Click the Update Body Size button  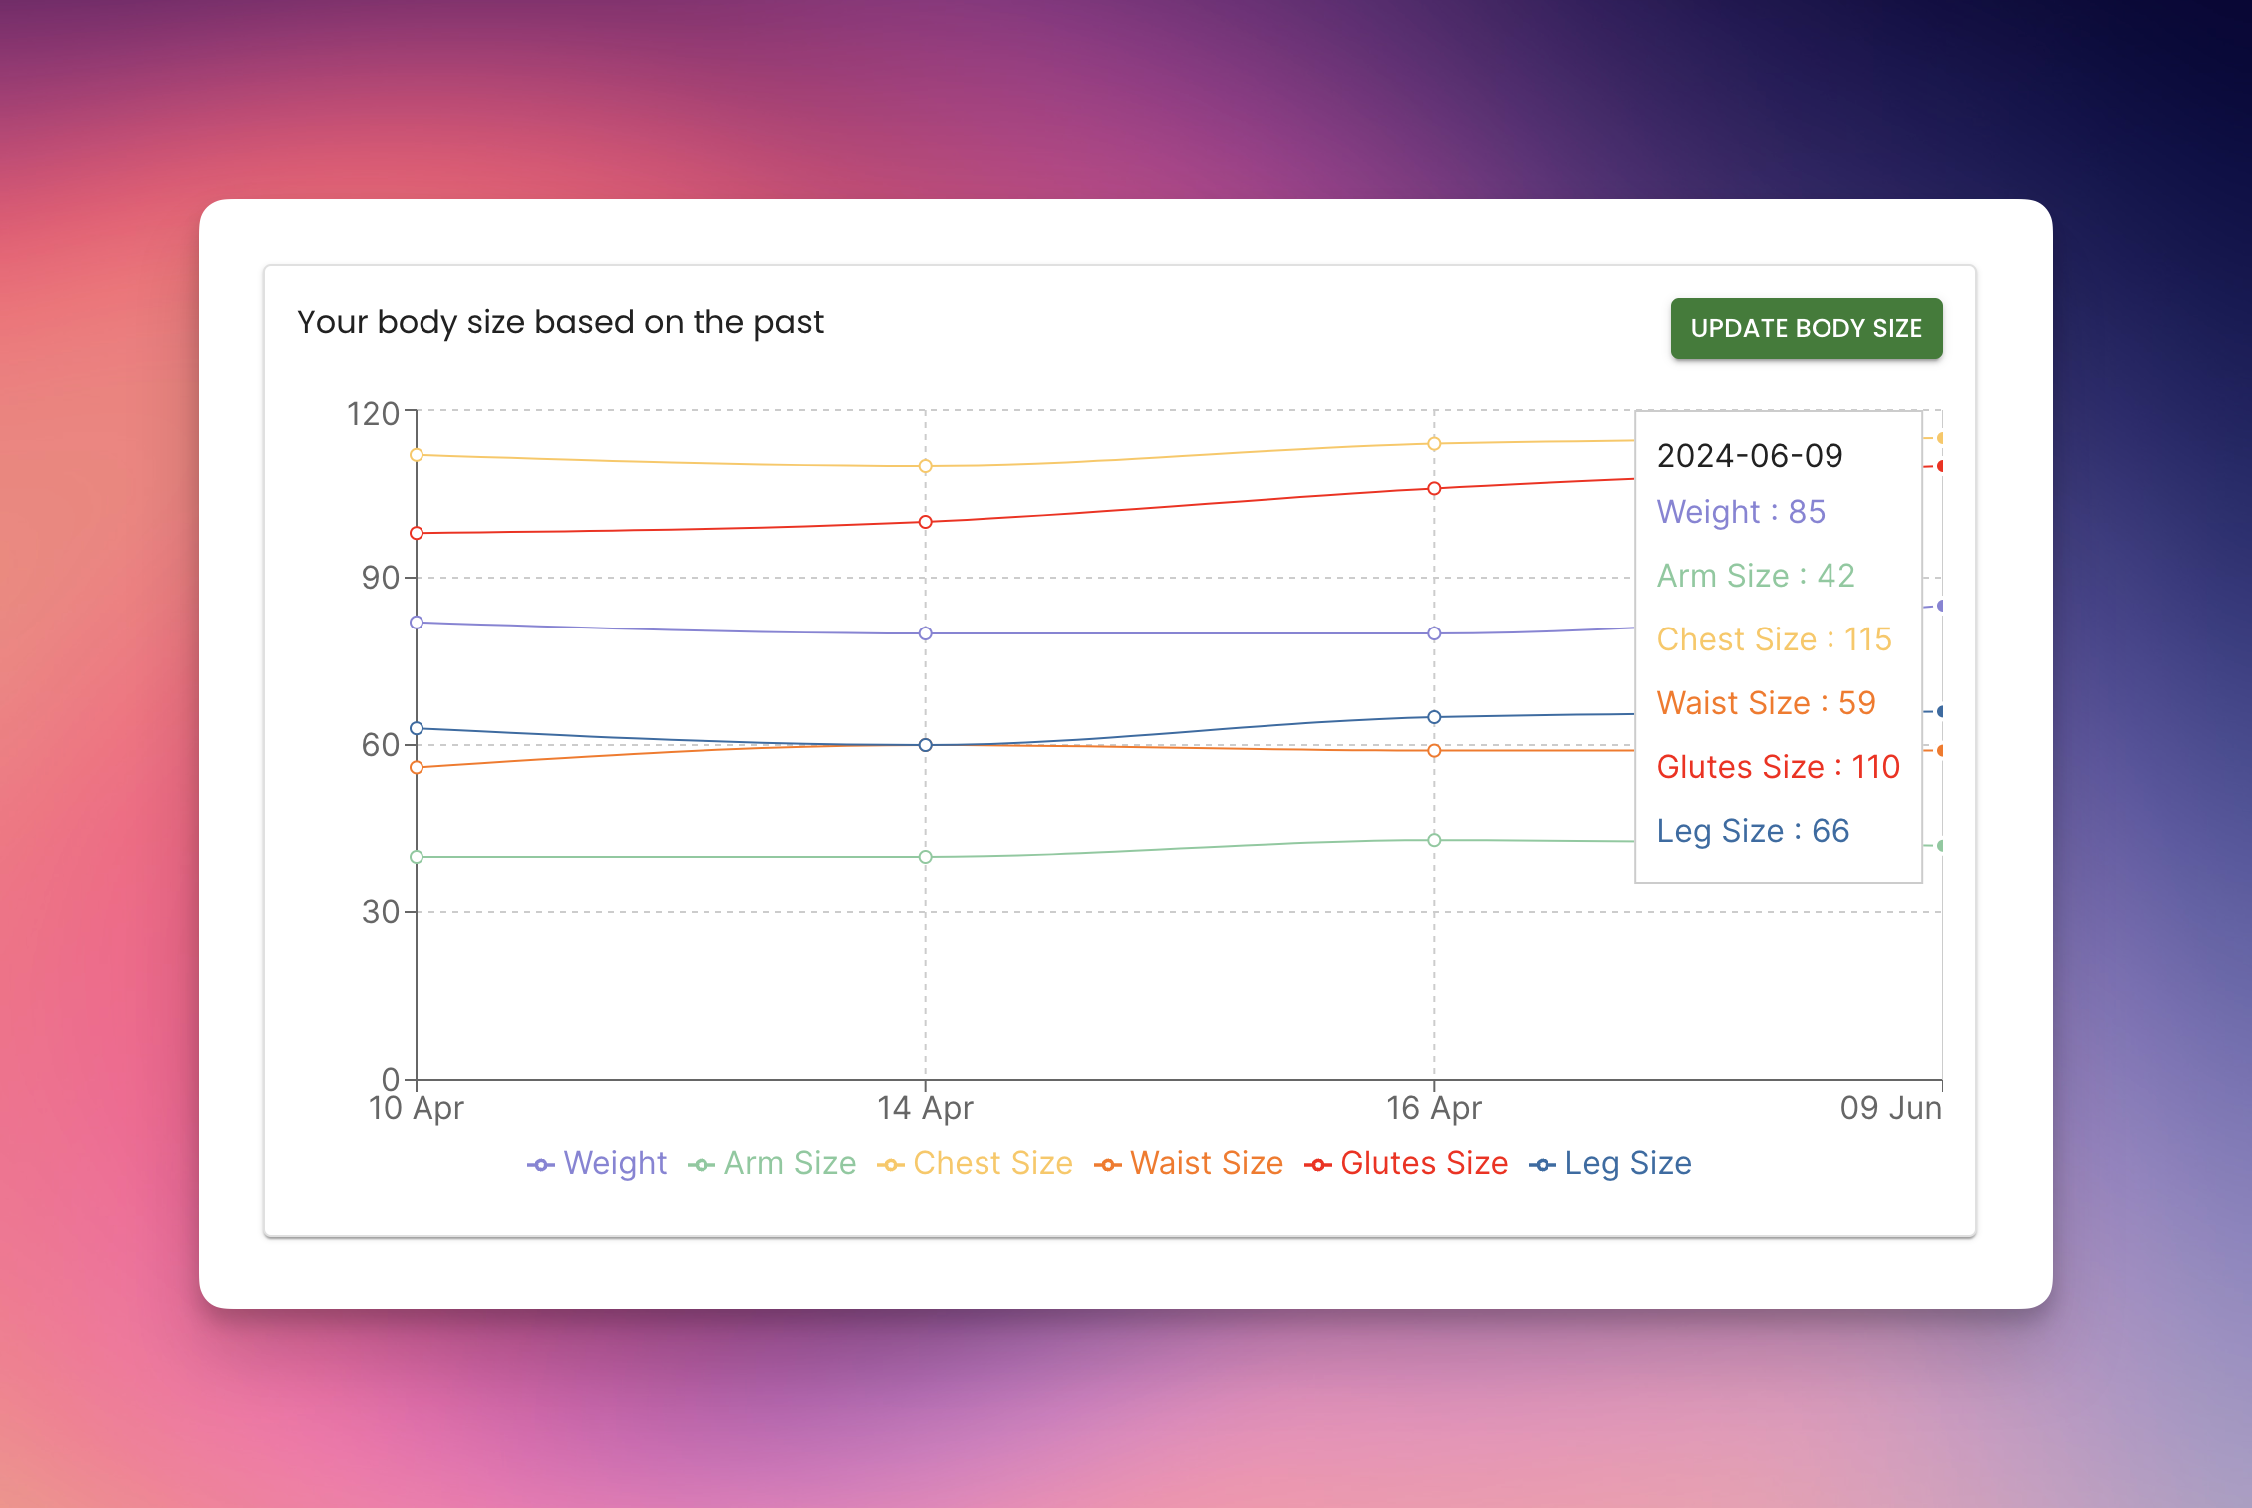(1806, 328)
